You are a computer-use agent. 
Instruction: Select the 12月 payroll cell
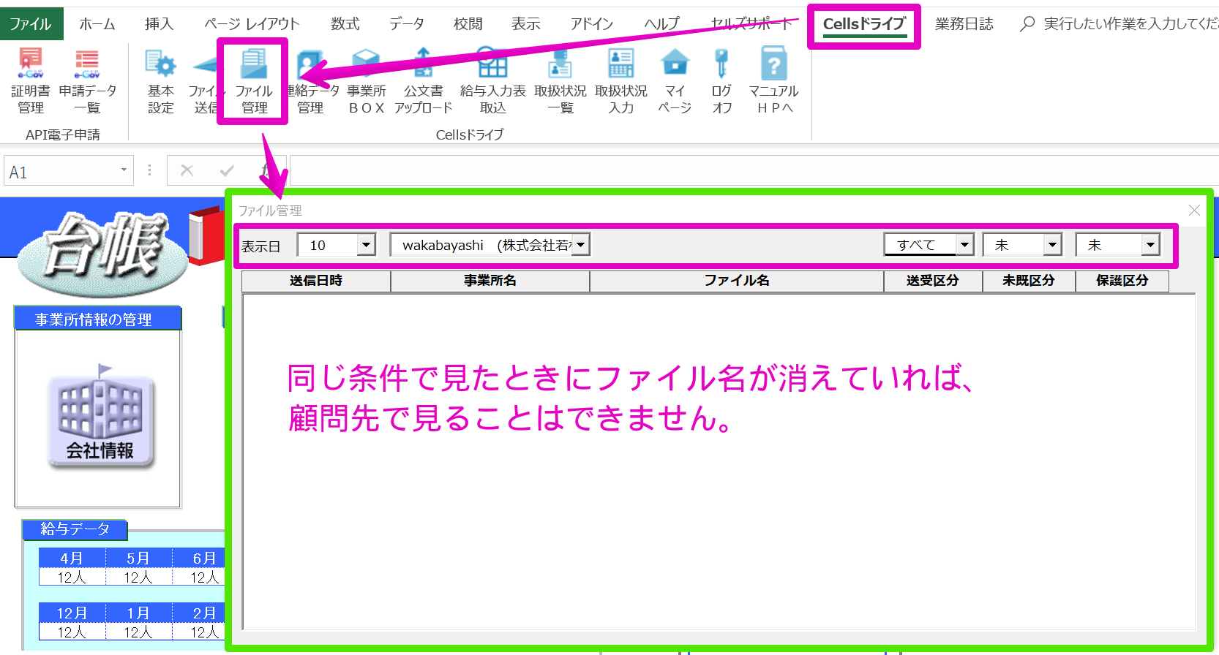pyautogui.click(x=72, y=613)
